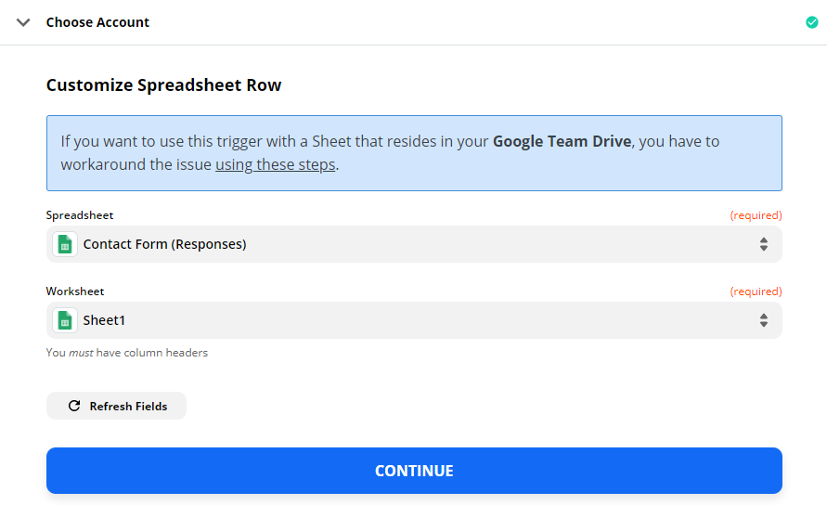Click the blue CONTINUE button
Viewport: 827px width, 505px height.
point(414,471)
